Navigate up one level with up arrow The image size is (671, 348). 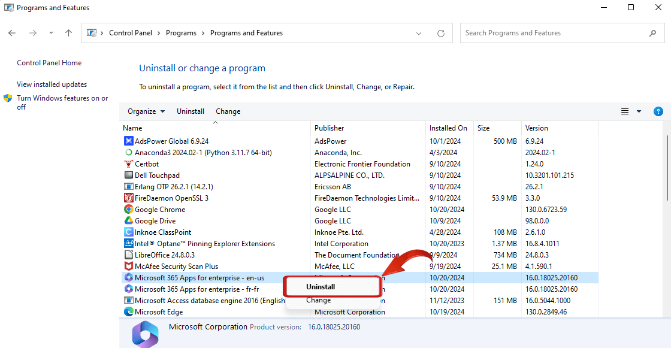coord(68,34)
